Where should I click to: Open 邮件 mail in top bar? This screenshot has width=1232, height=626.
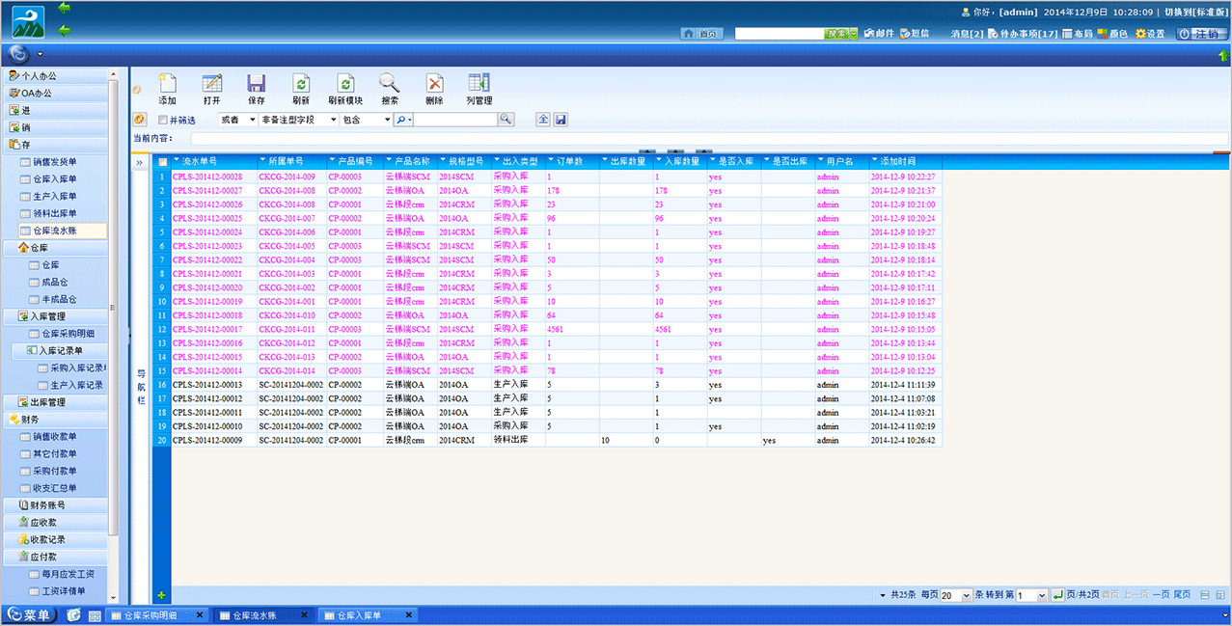[878, 34]
